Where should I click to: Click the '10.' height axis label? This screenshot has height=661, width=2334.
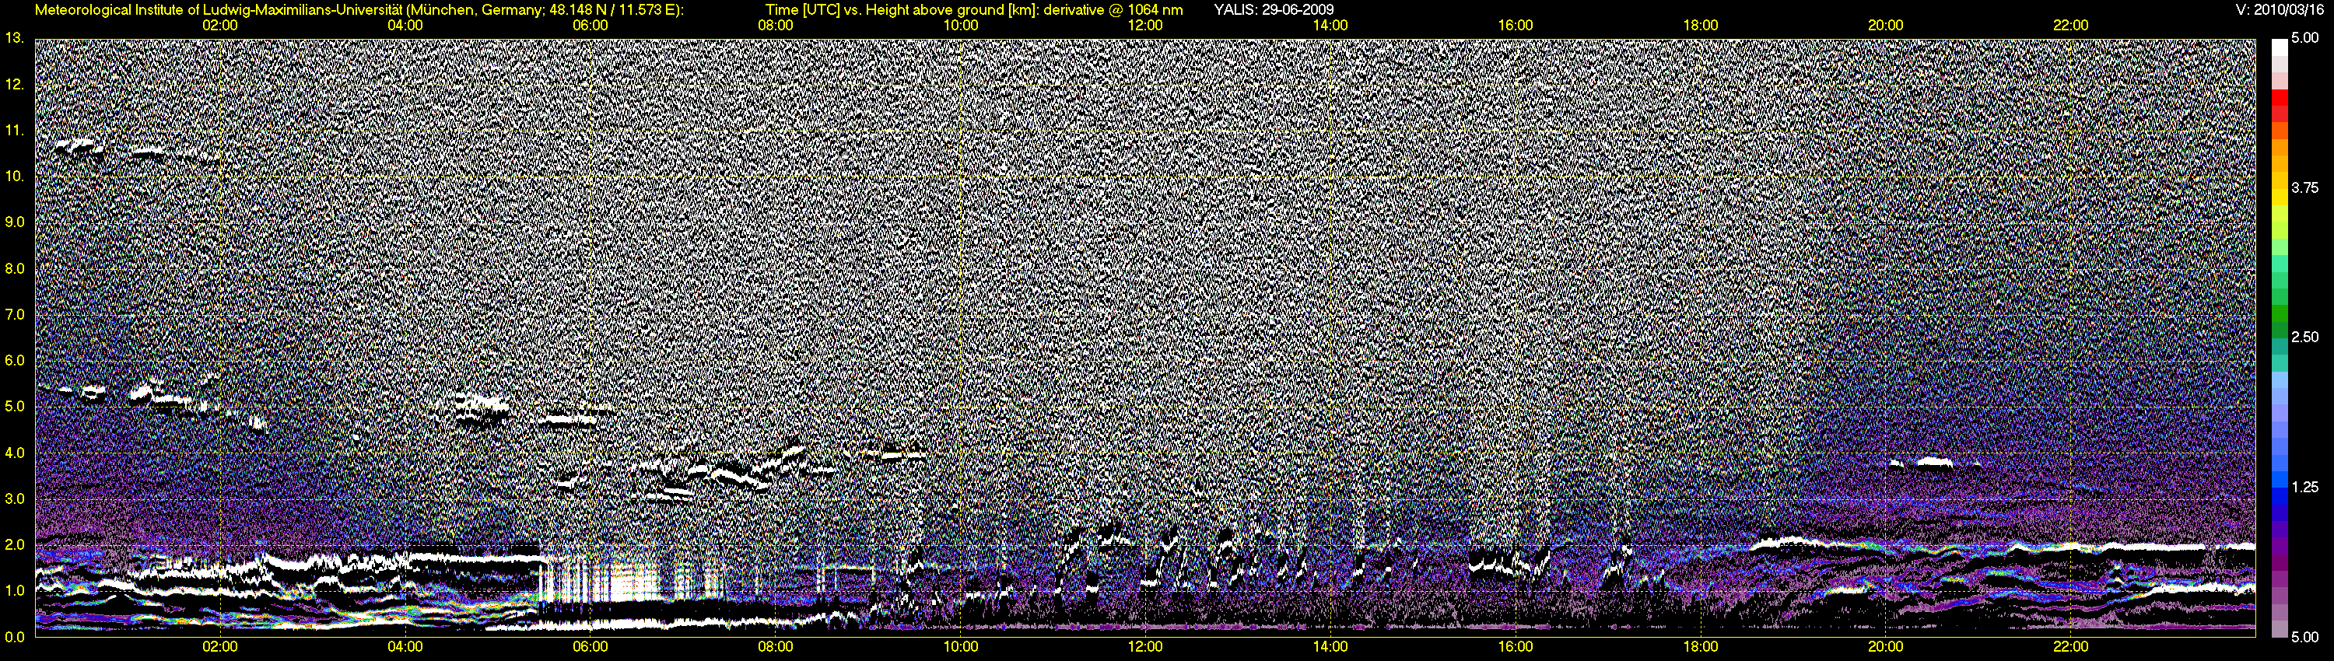click(13, 176)
